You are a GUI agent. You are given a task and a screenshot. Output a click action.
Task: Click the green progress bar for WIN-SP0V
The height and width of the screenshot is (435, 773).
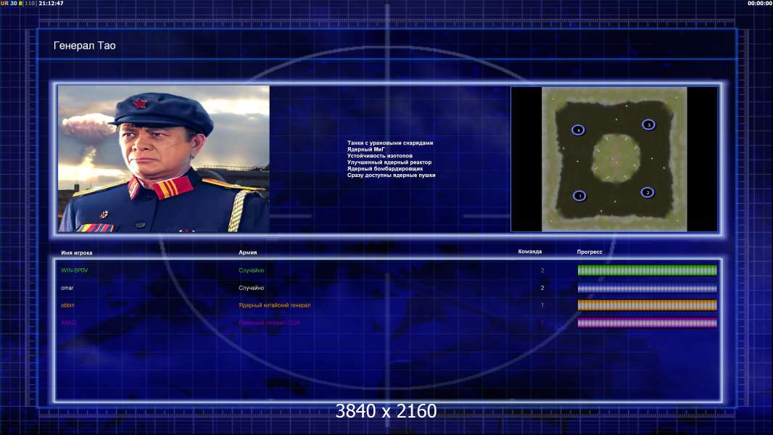[x=648, y=270]
